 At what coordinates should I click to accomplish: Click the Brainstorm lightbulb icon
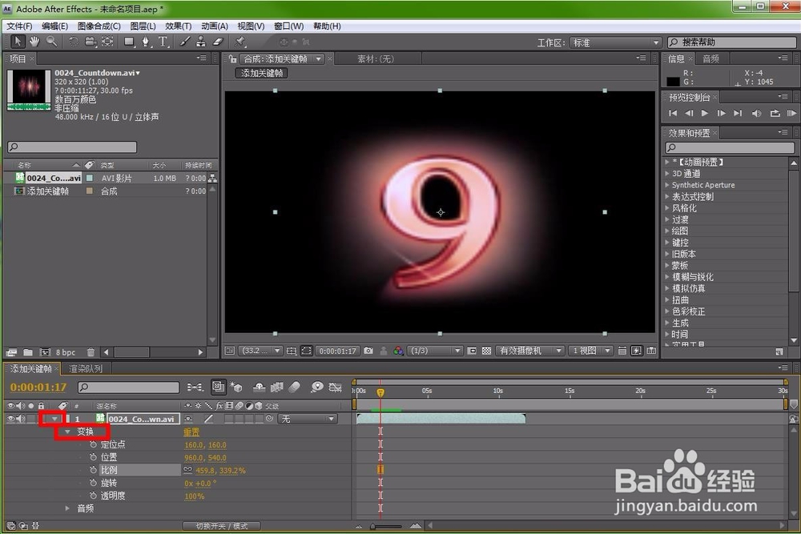pos(316,387)
